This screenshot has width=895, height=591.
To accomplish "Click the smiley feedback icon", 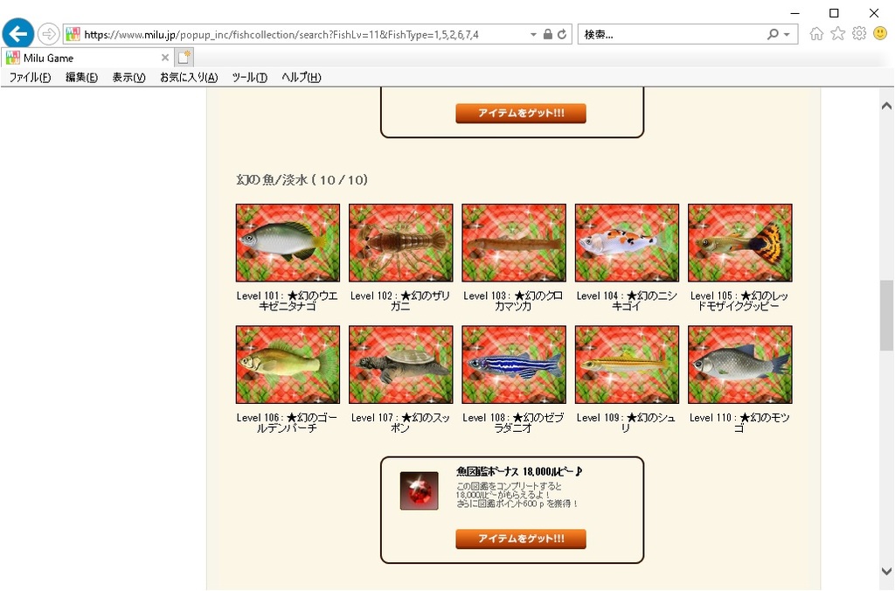I will pyautogui.click(x=880, y=34).
